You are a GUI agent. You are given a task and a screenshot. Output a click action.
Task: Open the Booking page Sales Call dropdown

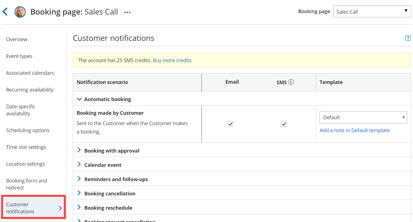tap(372, 12)
